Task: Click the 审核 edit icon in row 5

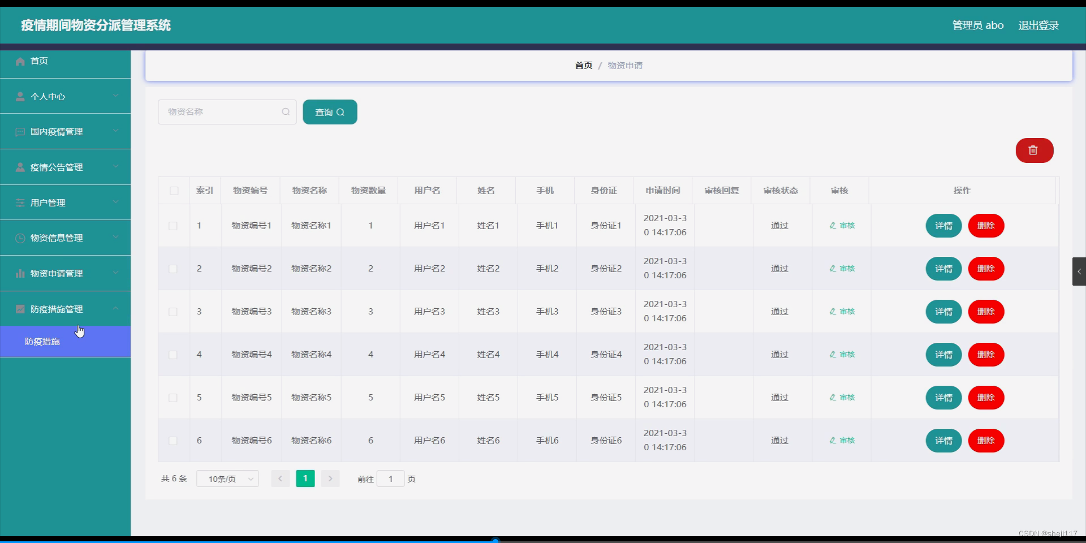Action: pyautogui.click(x=833, y=397)
